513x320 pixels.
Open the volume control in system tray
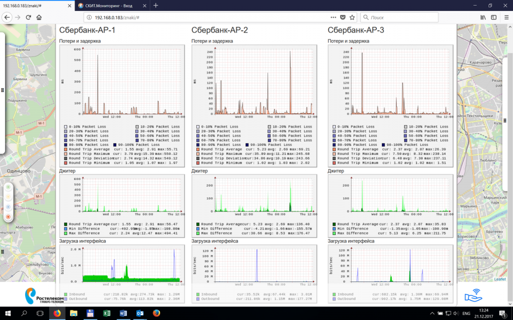tap(456, 313)
